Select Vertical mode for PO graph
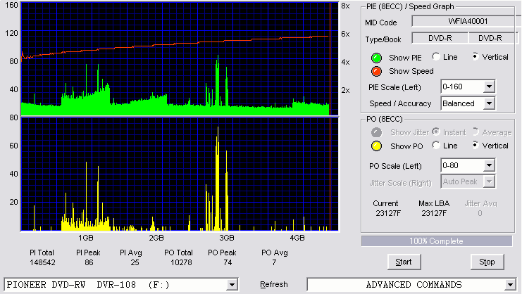522x294 pixels. pos(476,146)
